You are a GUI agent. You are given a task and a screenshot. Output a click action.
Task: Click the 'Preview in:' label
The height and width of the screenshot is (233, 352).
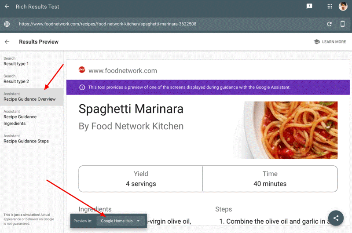click(x=83, y=221)
